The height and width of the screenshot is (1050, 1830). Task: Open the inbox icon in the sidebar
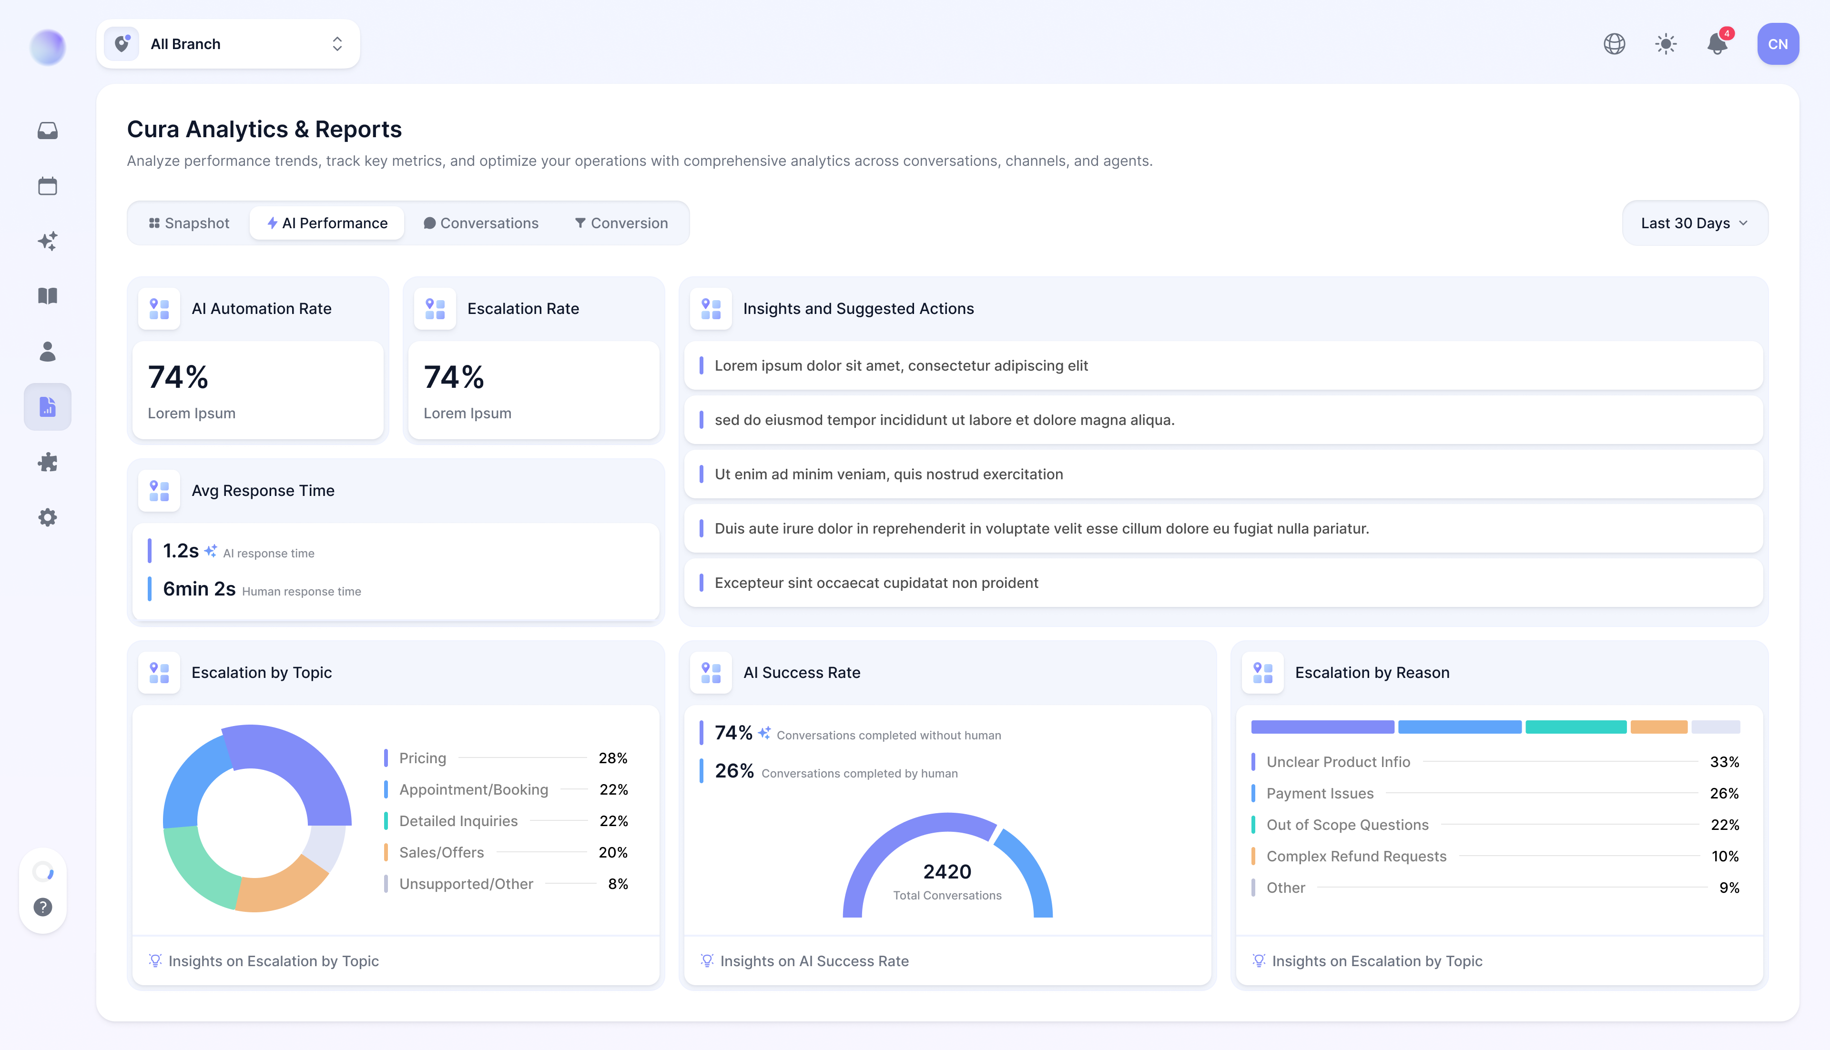coord(48,131)
